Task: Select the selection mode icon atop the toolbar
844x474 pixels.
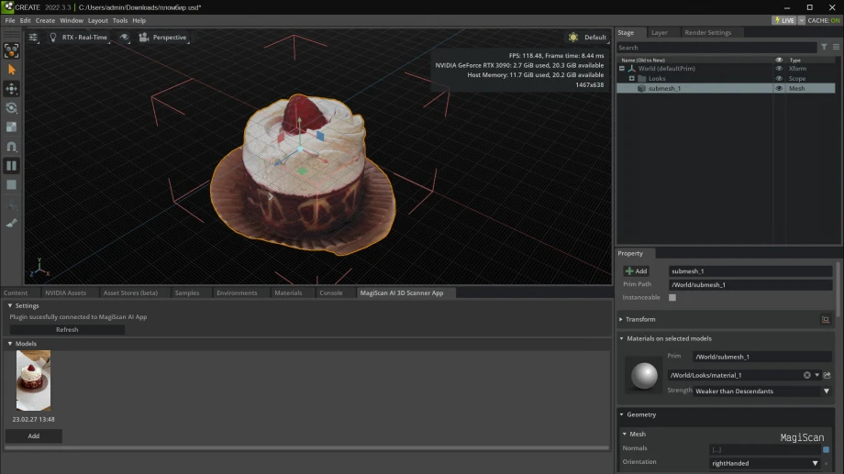Action: pos(11,50)
